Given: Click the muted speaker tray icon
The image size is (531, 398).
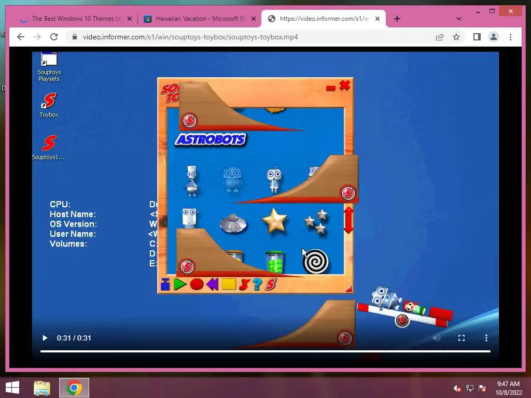Looking at the screenshot, I should [x=457, y=388].
